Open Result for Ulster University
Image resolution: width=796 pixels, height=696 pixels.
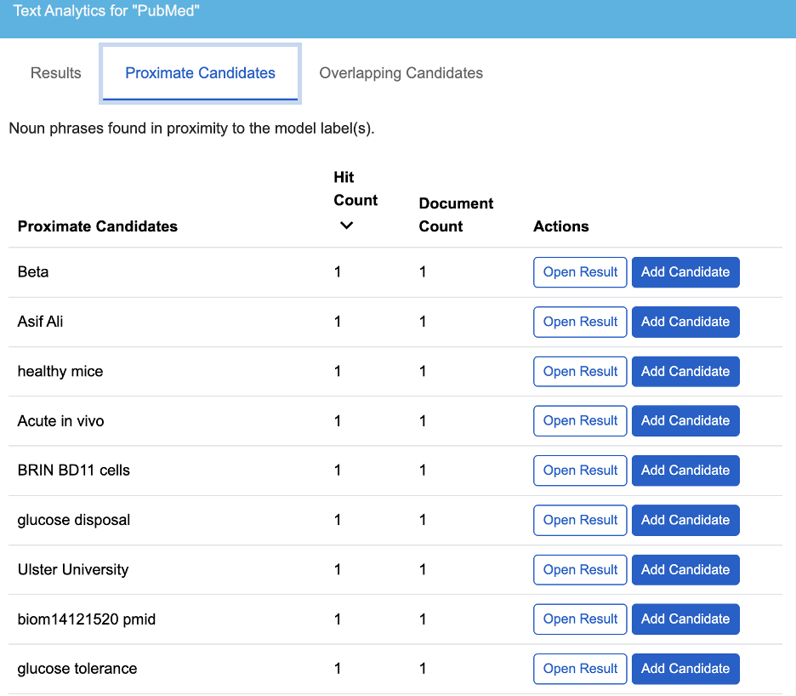pyautogui.click(x=580, y=569)
